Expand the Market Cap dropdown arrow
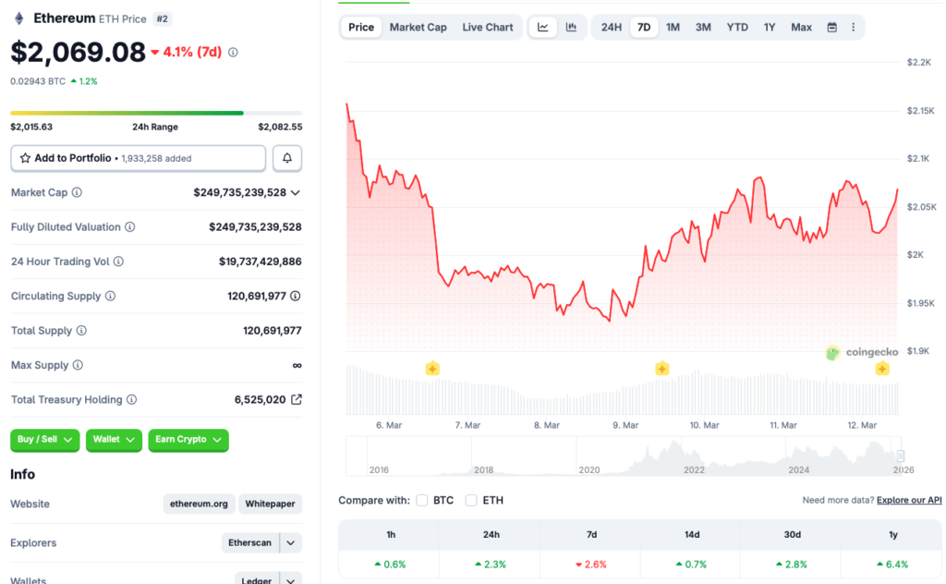 [297, 192]
